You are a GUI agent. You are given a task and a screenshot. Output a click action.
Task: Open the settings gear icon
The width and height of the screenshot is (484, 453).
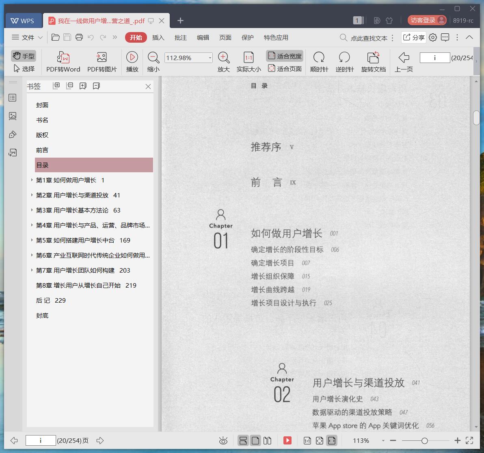click(x=433, y=37)
